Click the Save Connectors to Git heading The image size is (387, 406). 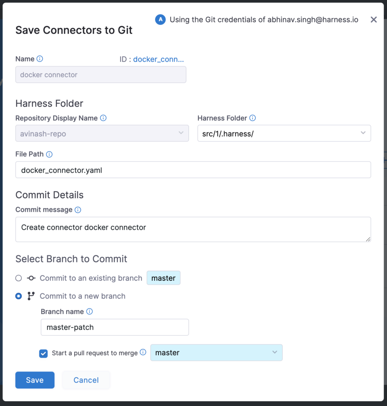click(x=74, y=30)
